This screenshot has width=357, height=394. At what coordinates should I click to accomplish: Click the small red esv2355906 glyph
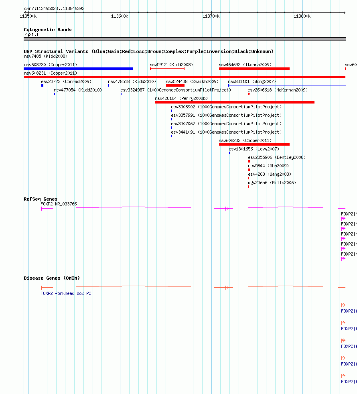pos(249,161)
